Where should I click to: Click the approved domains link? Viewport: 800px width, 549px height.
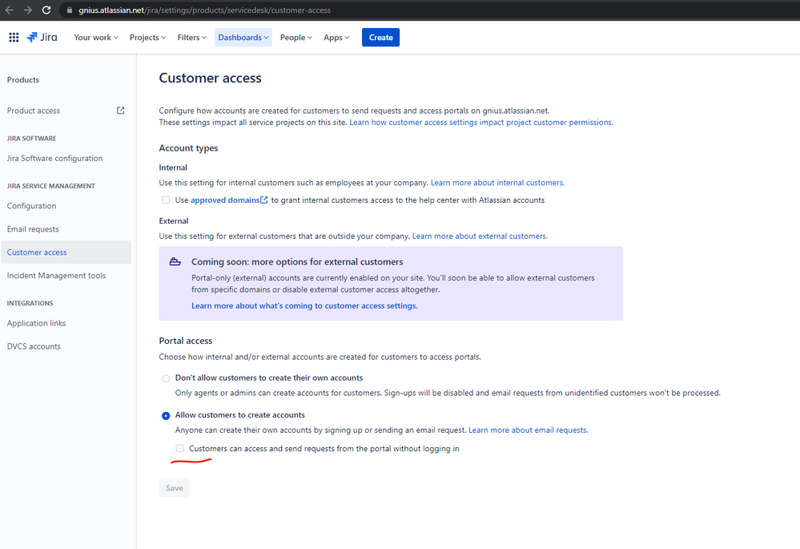[x=225, y=200]
